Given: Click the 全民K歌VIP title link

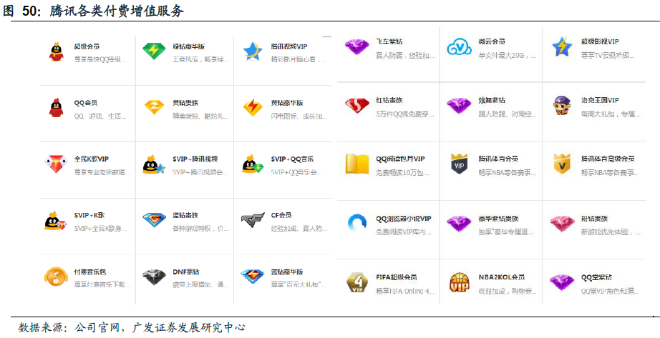Looking at the screenshot, I should [92, 159].
